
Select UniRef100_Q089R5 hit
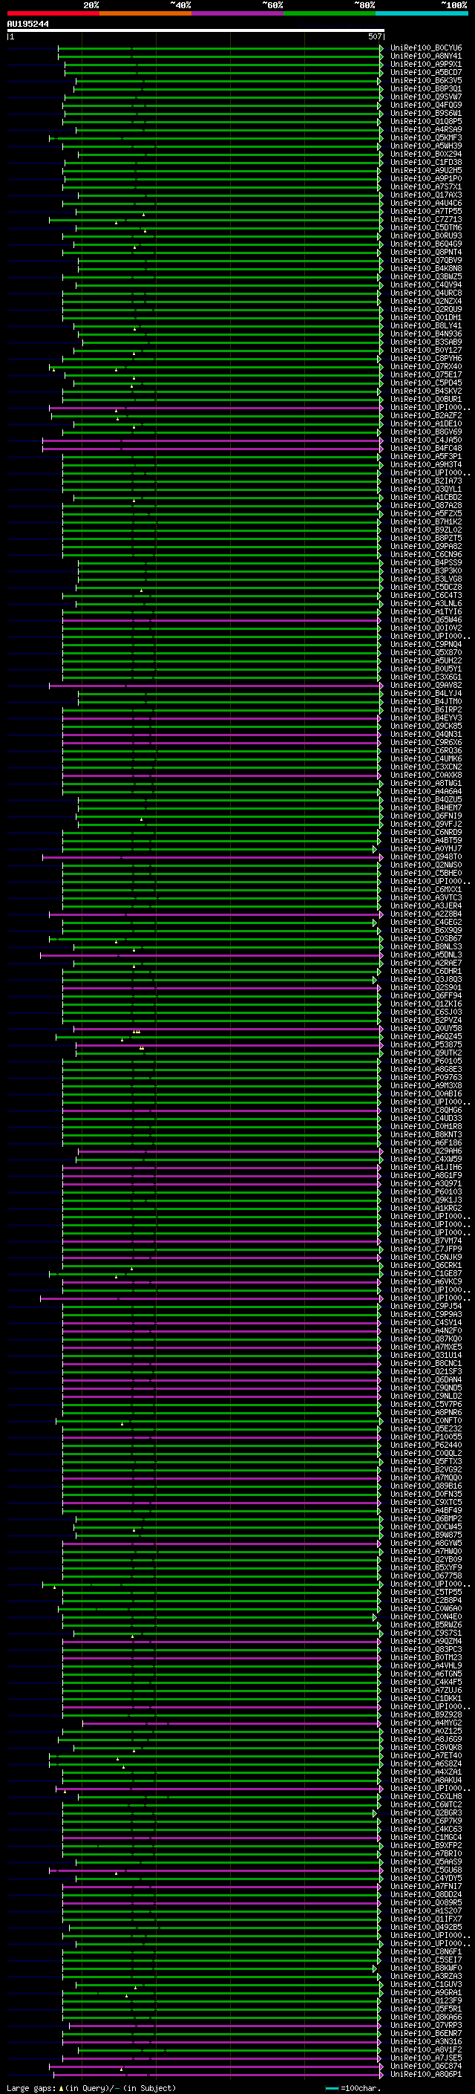(x=425, y=1902)
